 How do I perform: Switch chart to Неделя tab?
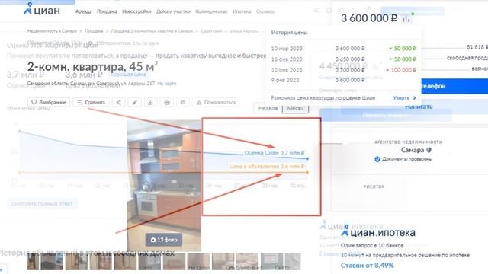268,108
